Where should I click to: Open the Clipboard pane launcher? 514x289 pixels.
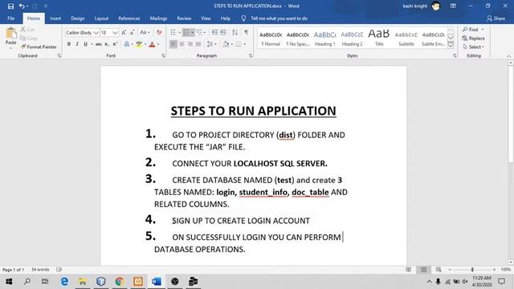[59, 55]
